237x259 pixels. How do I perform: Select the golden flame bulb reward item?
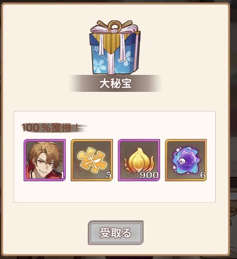[139, 160]
